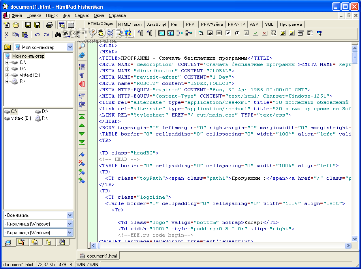Select the paint bucket tab in side panel
The height and width of the screenshot is (269, 361).
[62, 242]
